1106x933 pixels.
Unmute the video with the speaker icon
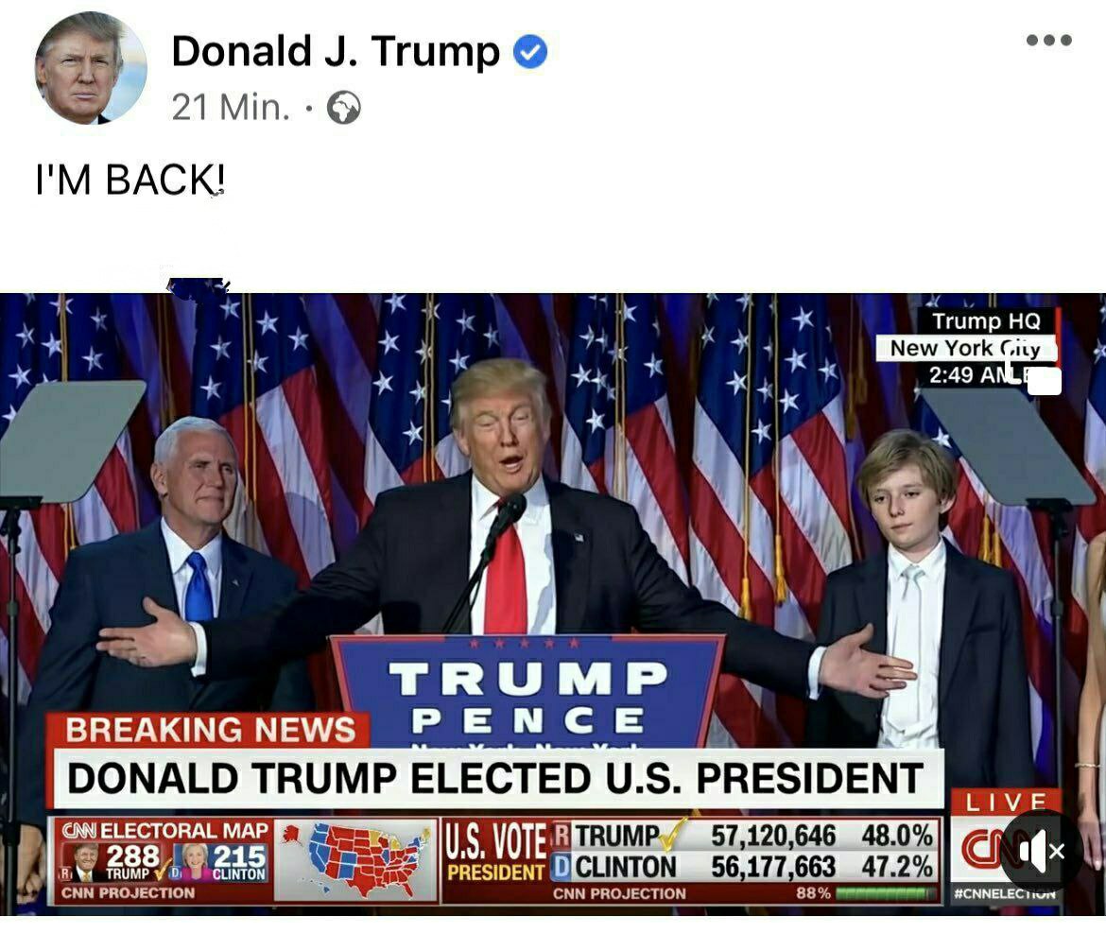click(1041, 851)
